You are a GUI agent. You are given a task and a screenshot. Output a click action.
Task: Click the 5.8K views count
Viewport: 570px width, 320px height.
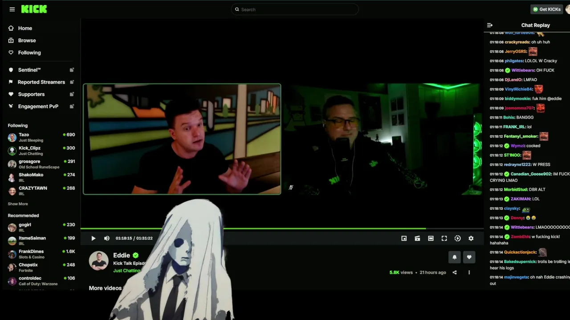tap(401, 272)
